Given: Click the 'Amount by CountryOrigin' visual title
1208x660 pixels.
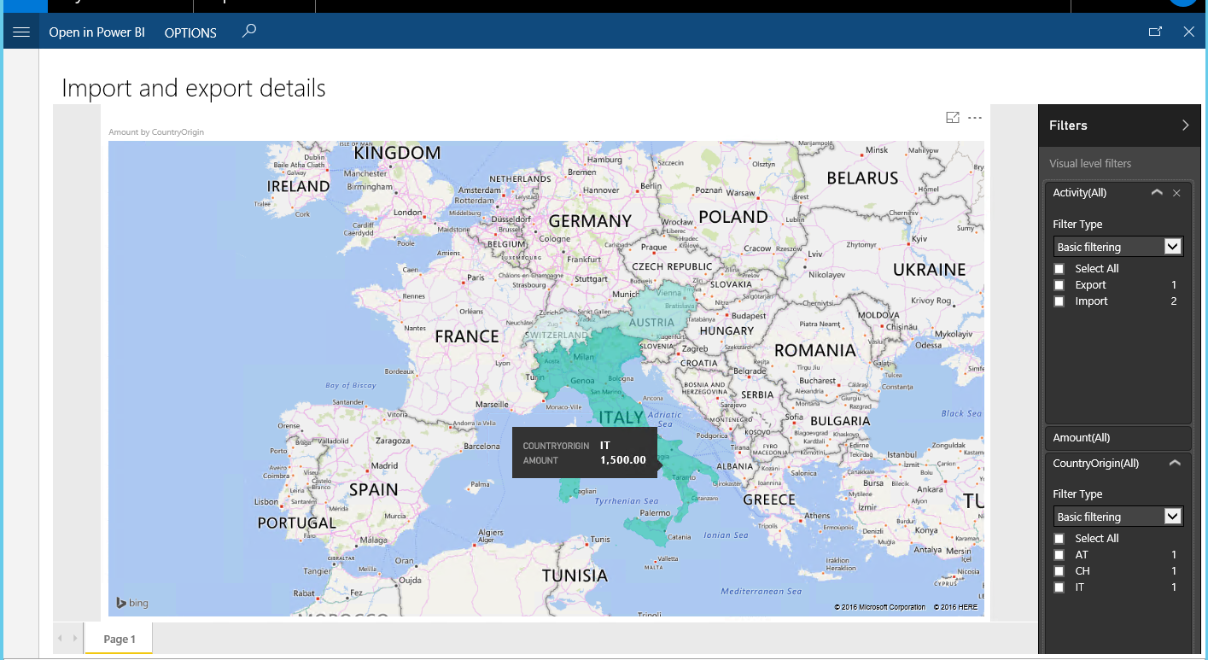Looking at the screenshot, I should (x=156, y=132).
